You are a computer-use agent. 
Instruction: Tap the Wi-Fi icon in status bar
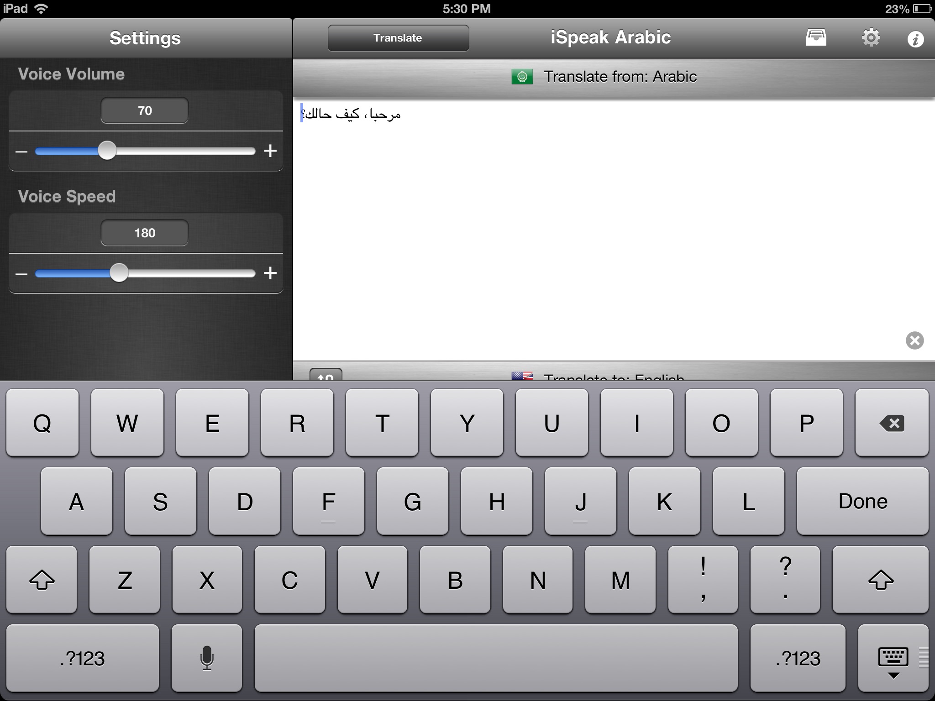pyautogui.click(x=41, y=9)
